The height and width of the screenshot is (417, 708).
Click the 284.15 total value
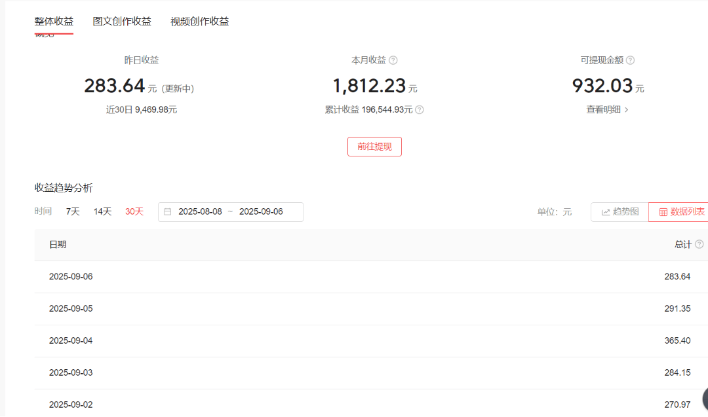click(x=677, y=372)
